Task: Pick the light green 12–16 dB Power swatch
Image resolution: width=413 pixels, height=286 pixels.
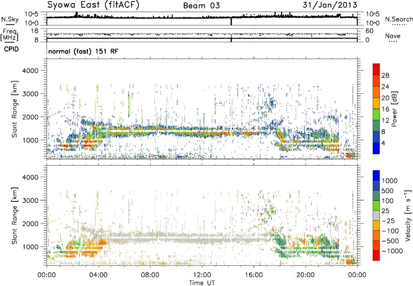Action: (x=376, y=115)
